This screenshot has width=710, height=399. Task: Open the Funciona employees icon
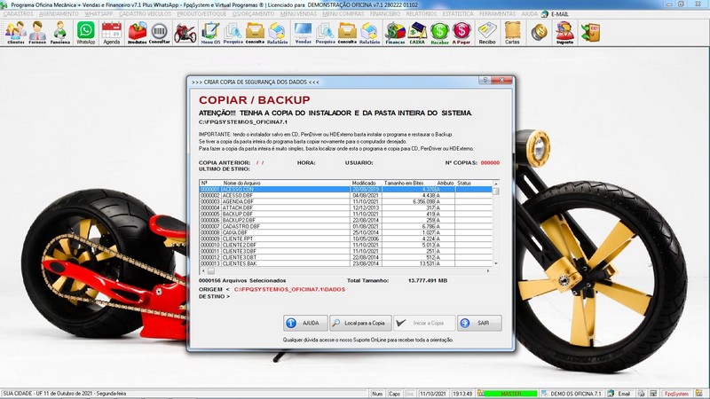(59, 33)
